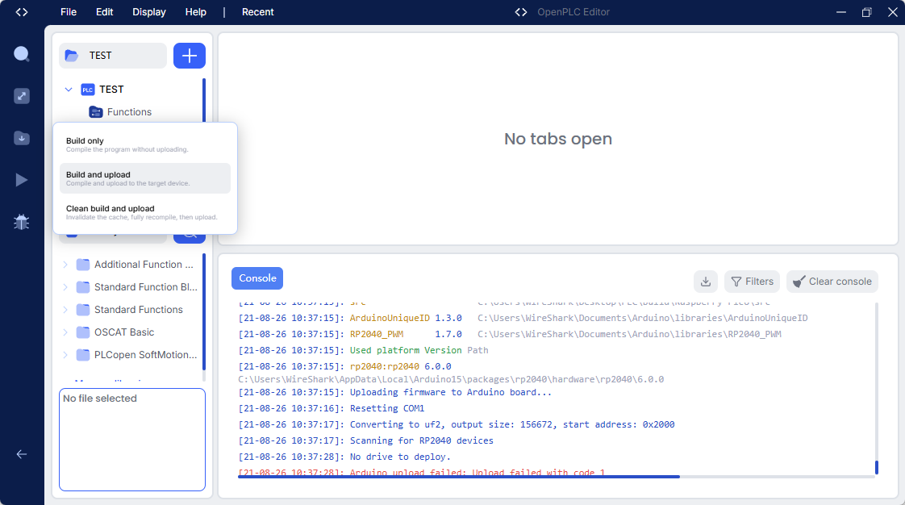
Task: Click the PLC badge icon beside TEST
Action: [88, 90]
